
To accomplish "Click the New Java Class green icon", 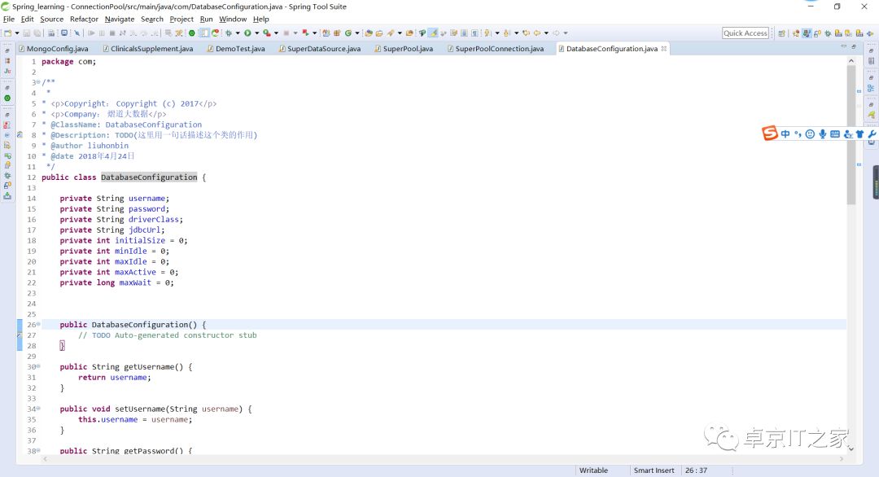I will 348,33.
